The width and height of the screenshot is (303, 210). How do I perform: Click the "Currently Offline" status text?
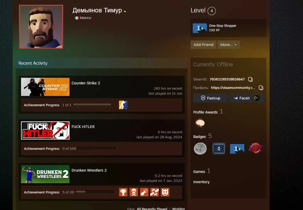point(213,64)
